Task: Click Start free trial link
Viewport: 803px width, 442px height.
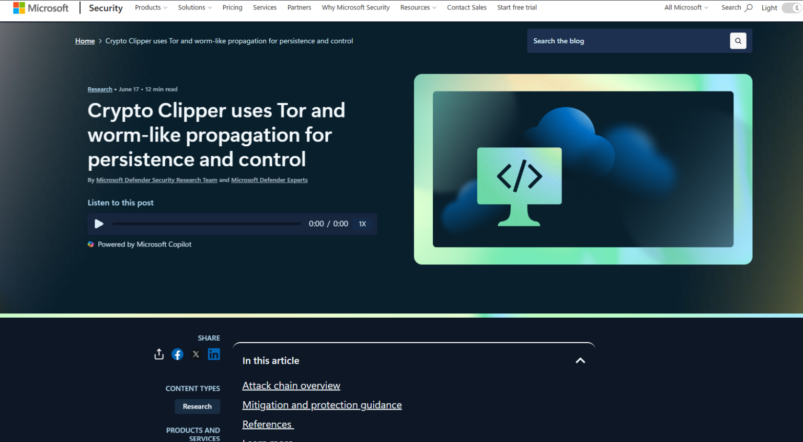Action: click(x=517, y=7)
